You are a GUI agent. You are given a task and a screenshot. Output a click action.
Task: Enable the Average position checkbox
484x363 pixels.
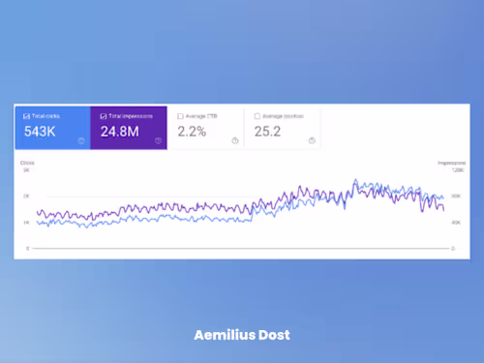tap(257, 116)
